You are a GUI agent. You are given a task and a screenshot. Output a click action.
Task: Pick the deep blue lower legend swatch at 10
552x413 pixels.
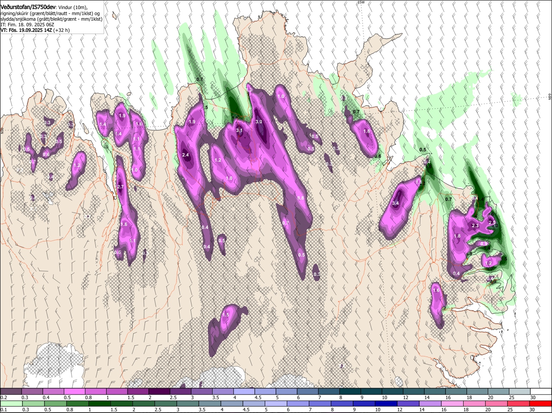(386, 404)
